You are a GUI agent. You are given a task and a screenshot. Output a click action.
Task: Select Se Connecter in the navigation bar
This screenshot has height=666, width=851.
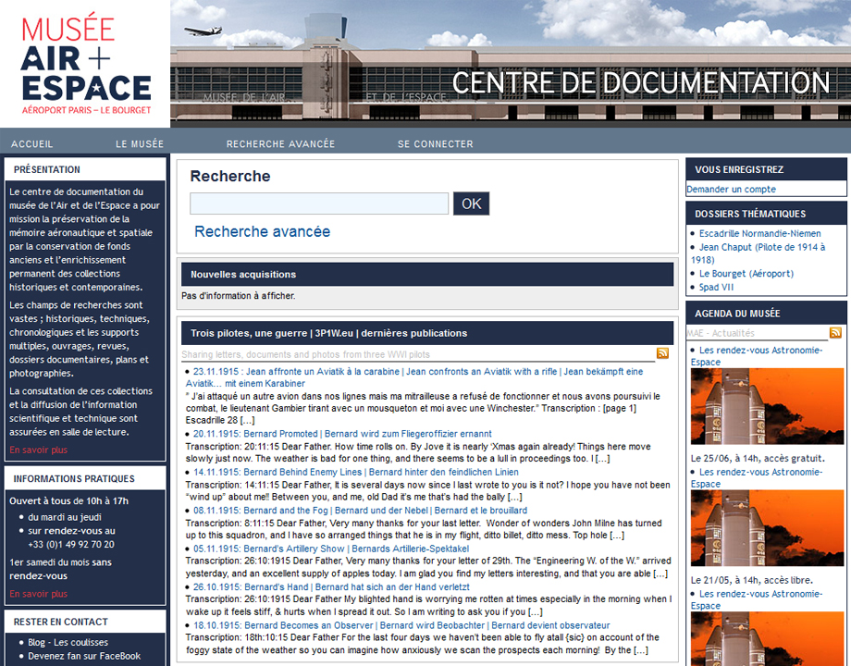click(x=436, y=144)
